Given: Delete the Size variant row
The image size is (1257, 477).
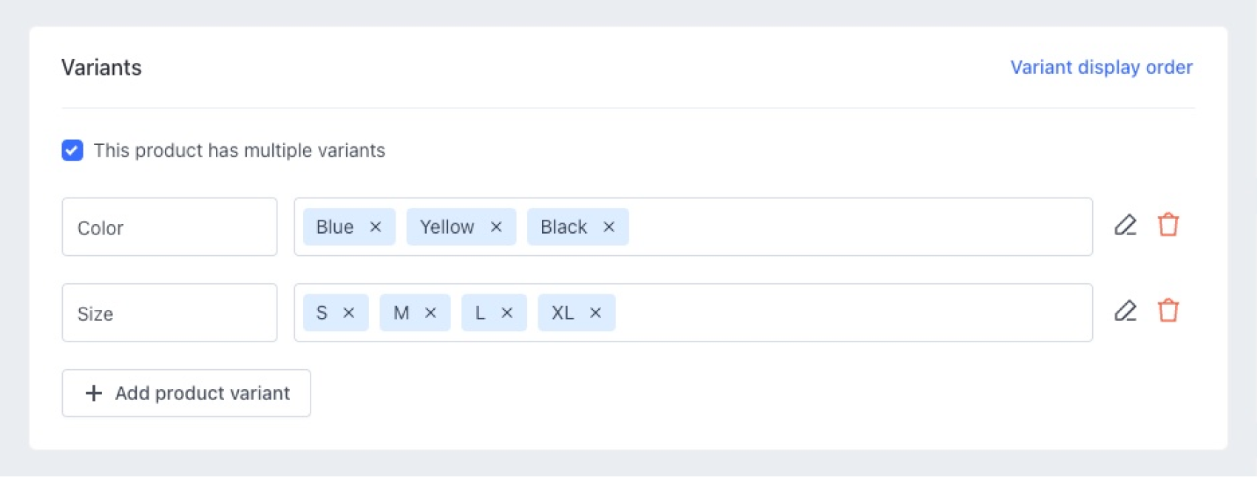Looking at the screenshot, I should click(1168, 311).
